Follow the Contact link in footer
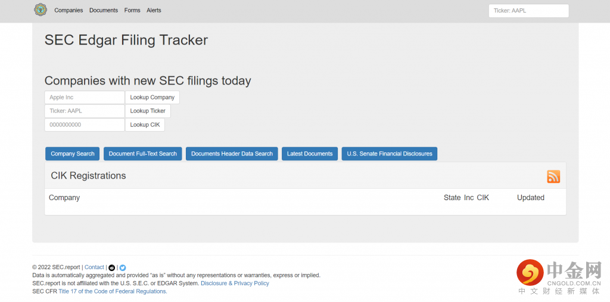This screenshot has width=610, height=302. click(94, 267)
